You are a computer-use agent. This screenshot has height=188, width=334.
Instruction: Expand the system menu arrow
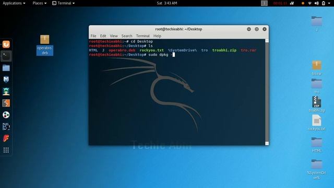coord(329,3)
